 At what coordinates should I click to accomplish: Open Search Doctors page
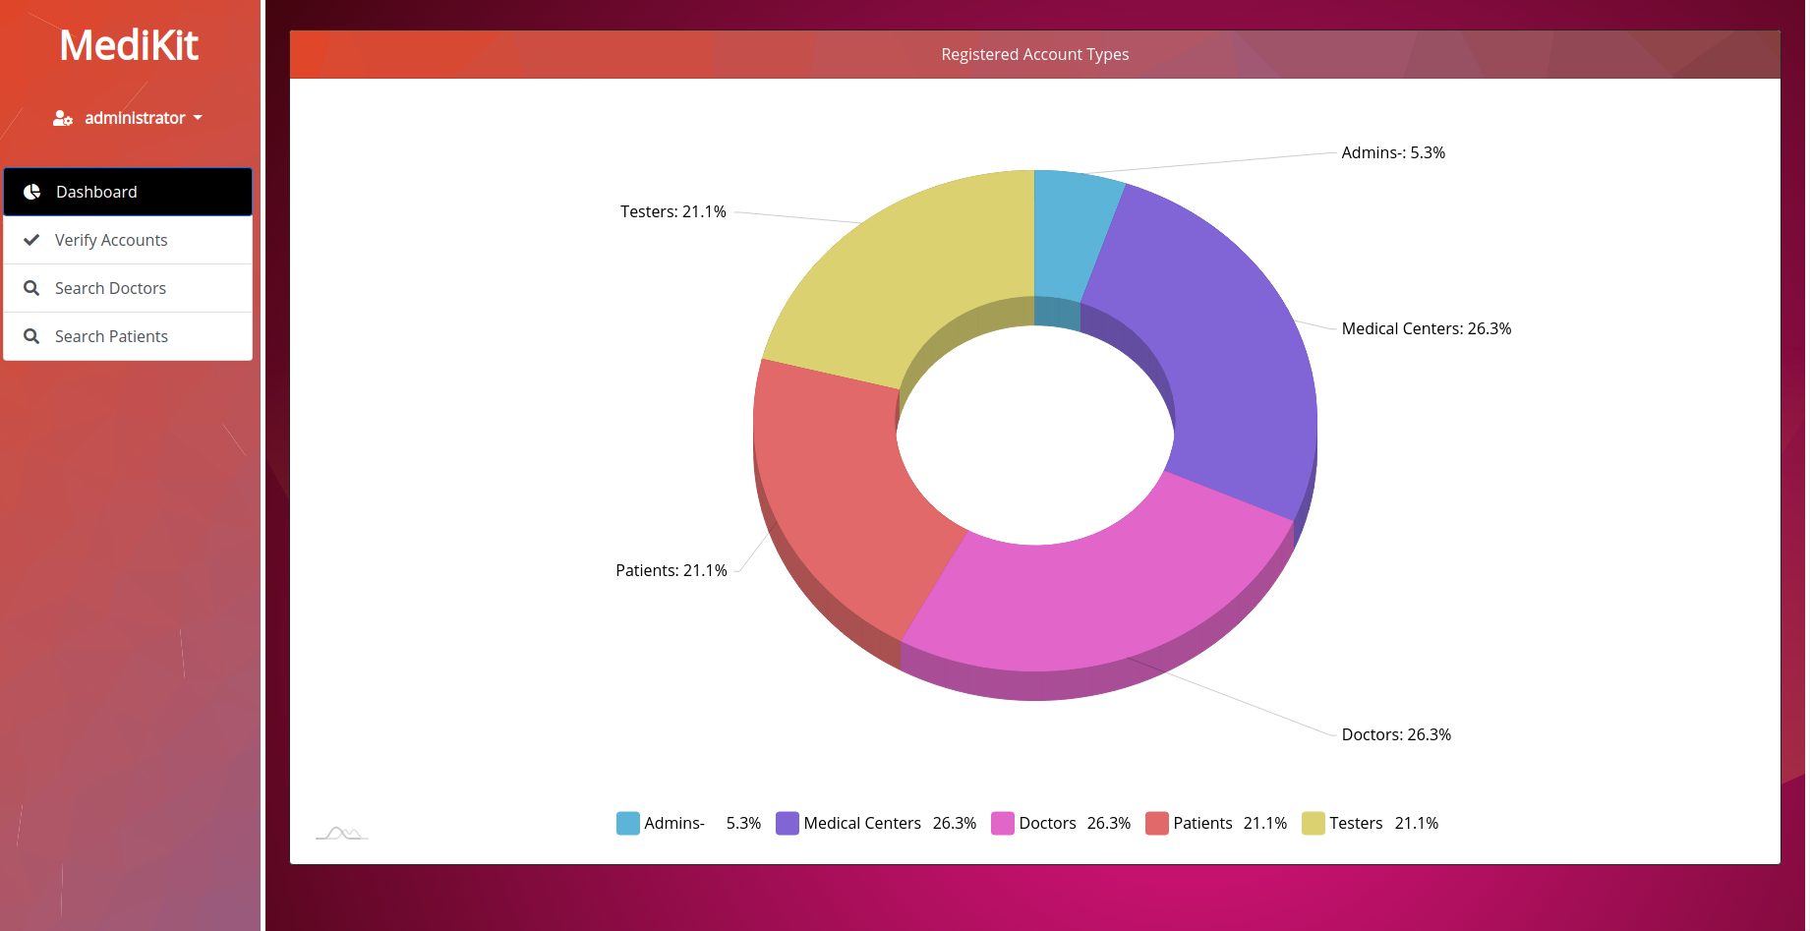[x=128, y=288]
